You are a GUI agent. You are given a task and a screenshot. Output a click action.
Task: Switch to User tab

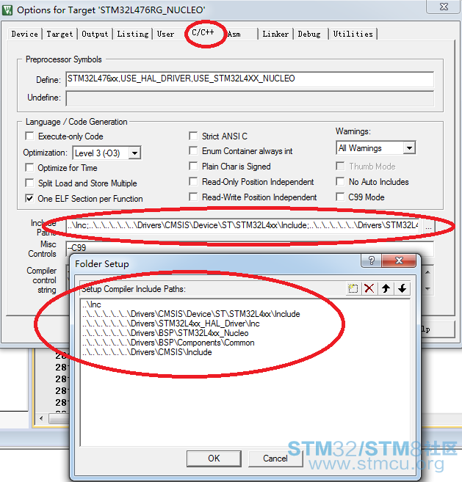tap(165, 34)
